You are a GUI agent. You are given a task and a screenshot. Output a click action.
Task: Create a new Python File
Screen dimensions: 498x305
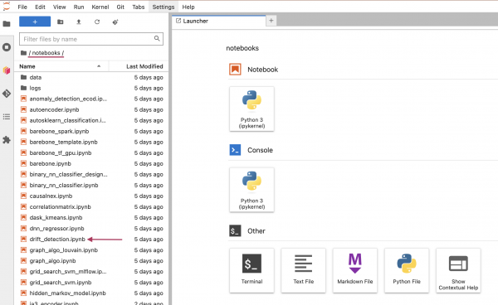coord(407,270)
